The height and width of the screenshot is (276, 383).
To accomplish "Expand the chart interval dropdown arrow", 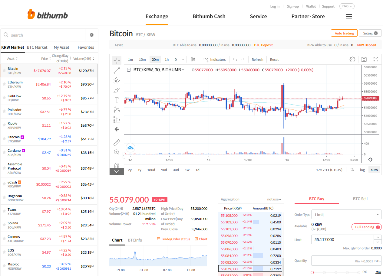I will 183,60.
